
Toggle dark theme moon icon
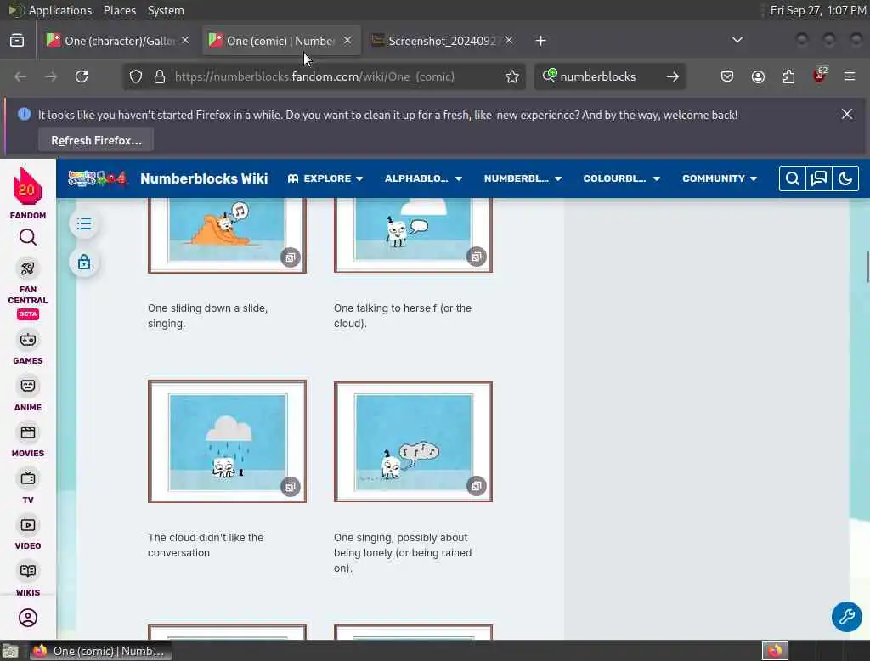pos(845,178)
